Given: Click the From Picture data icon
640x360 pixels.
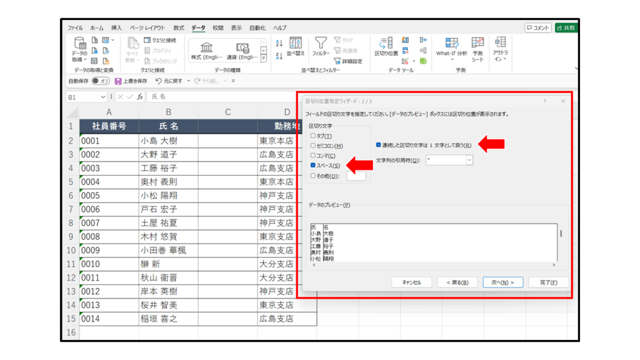Looking at the screenshot, I should pyautogui.click(x=106, y=40).
